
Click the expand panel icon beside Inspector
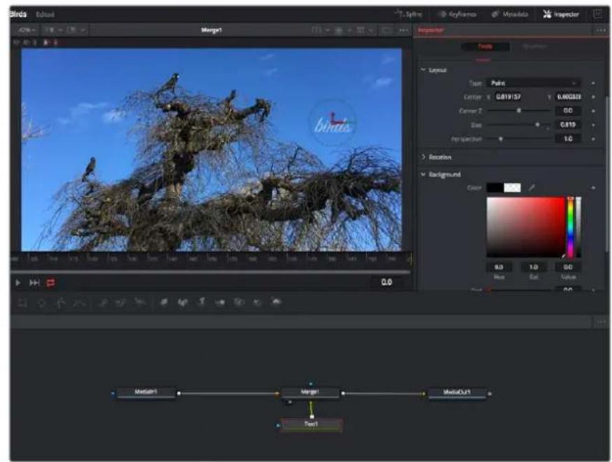click(597, 15)
